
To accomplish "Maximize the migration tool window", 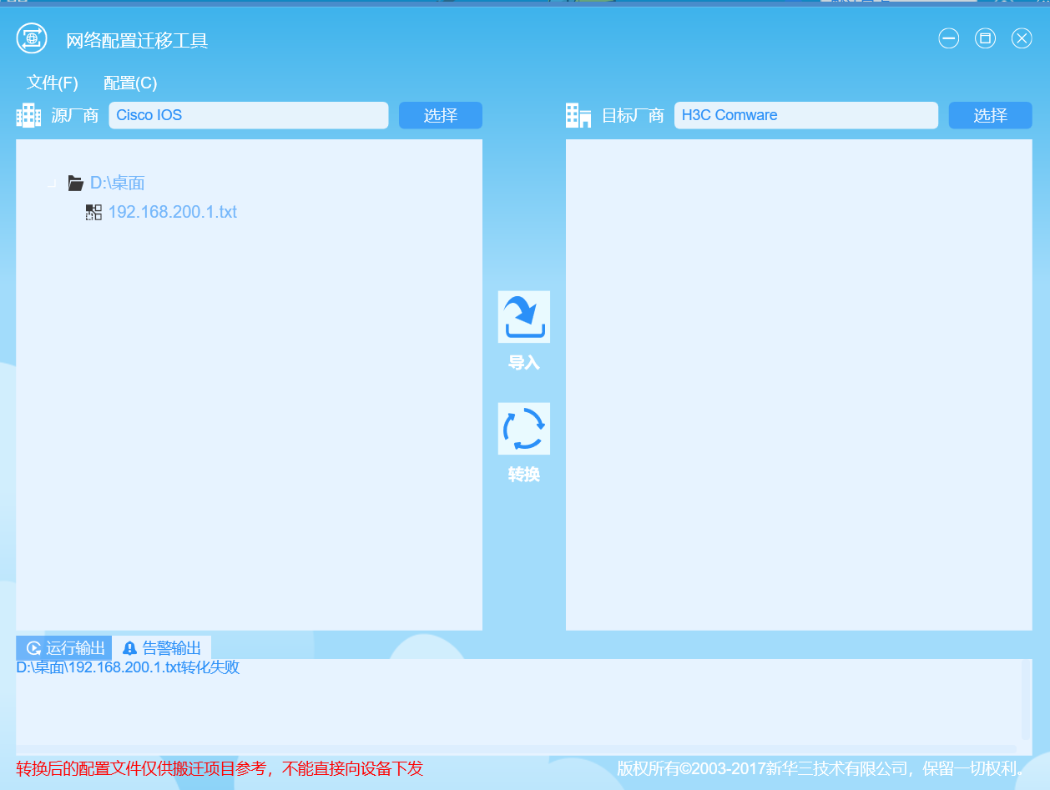I will click(x=986, y=38).
